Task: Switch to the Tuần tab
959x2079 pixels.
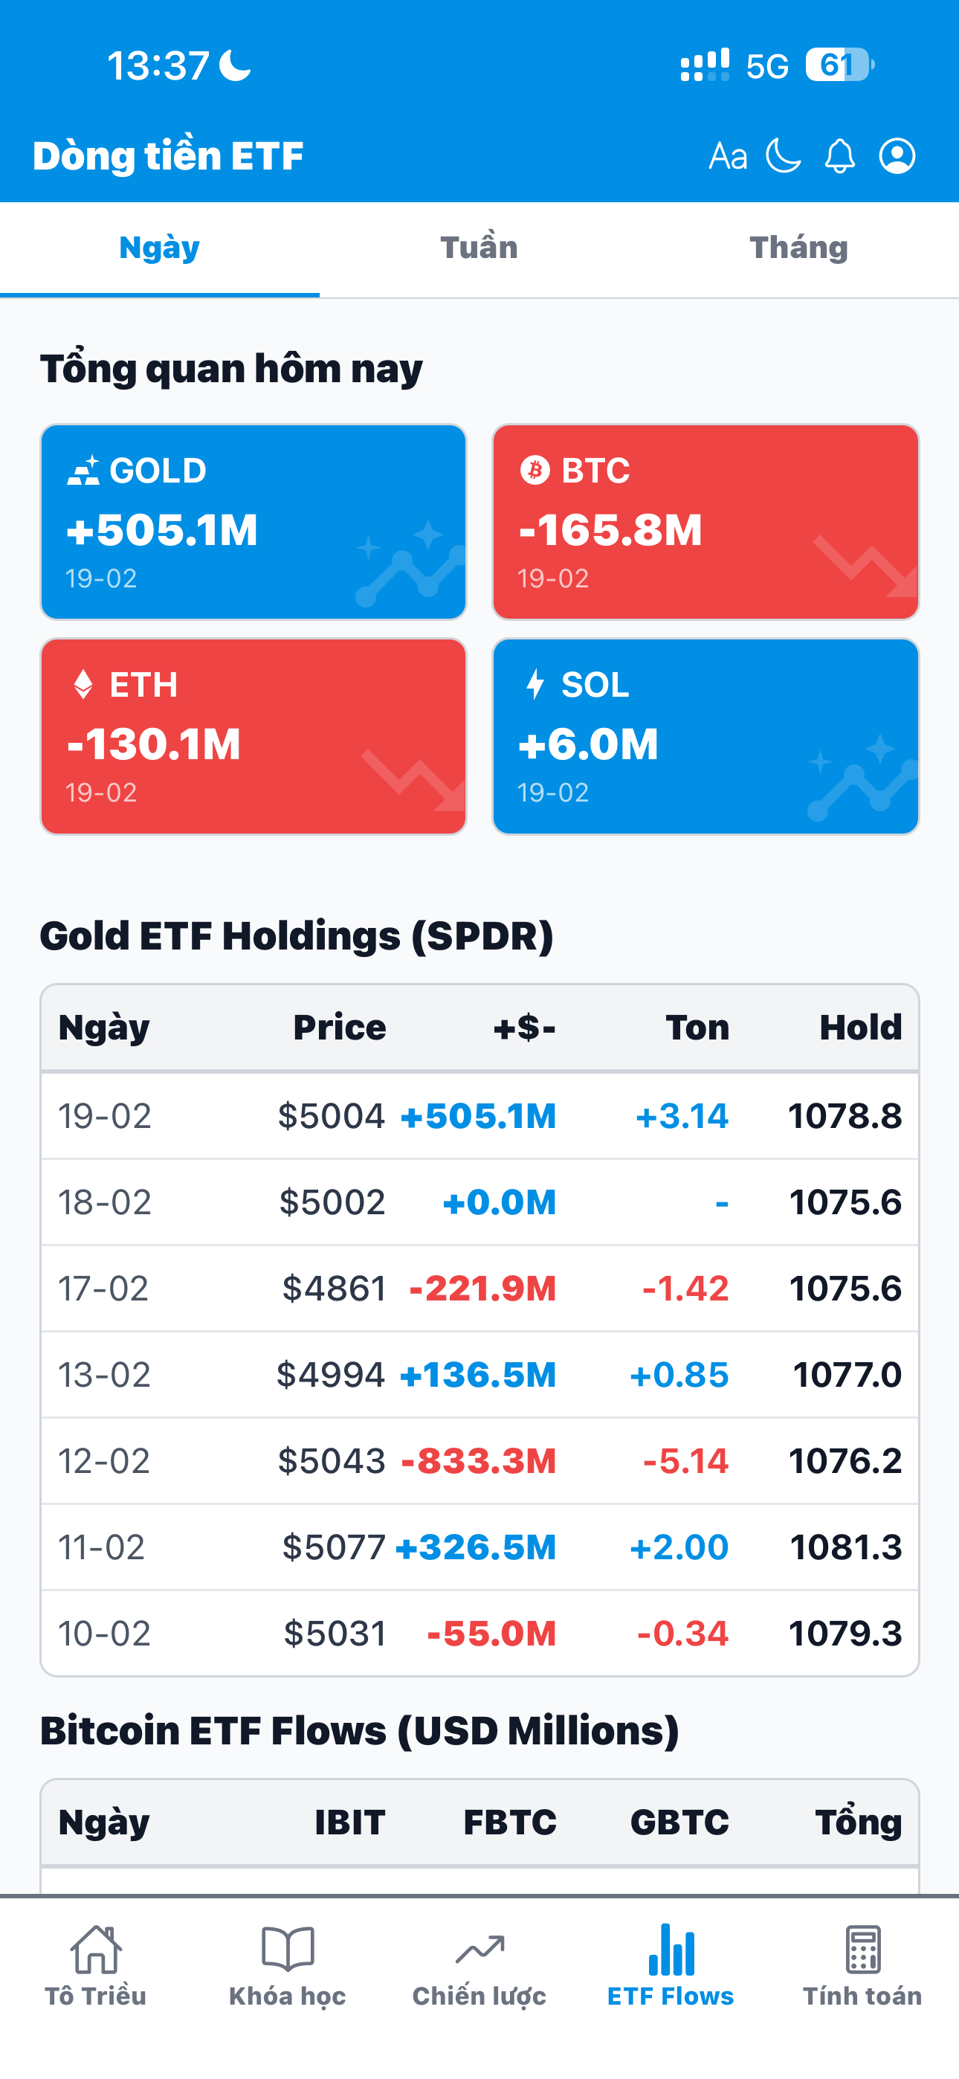Action: click(x=479, y=248)
